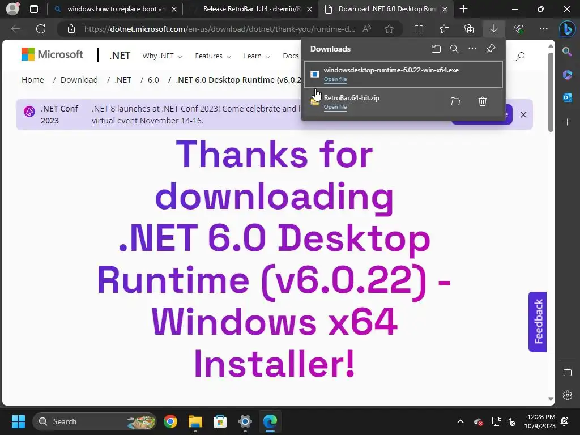Go to .NET home logo link
The image size is (580, 435).
(120, 56)
